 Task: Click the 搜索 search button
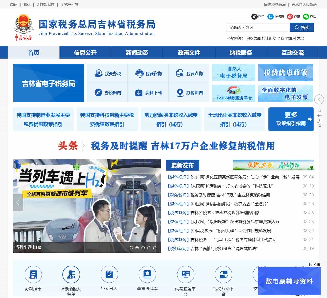302,27
